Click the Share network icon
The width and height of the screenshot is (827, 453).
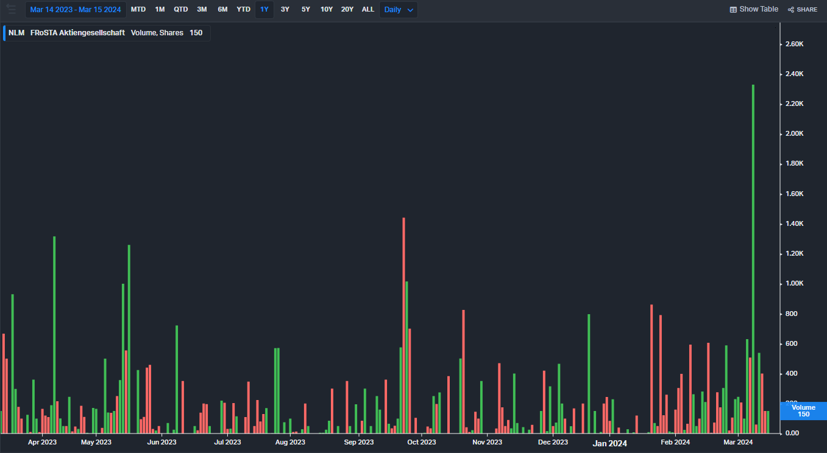[x=791, y=10]
